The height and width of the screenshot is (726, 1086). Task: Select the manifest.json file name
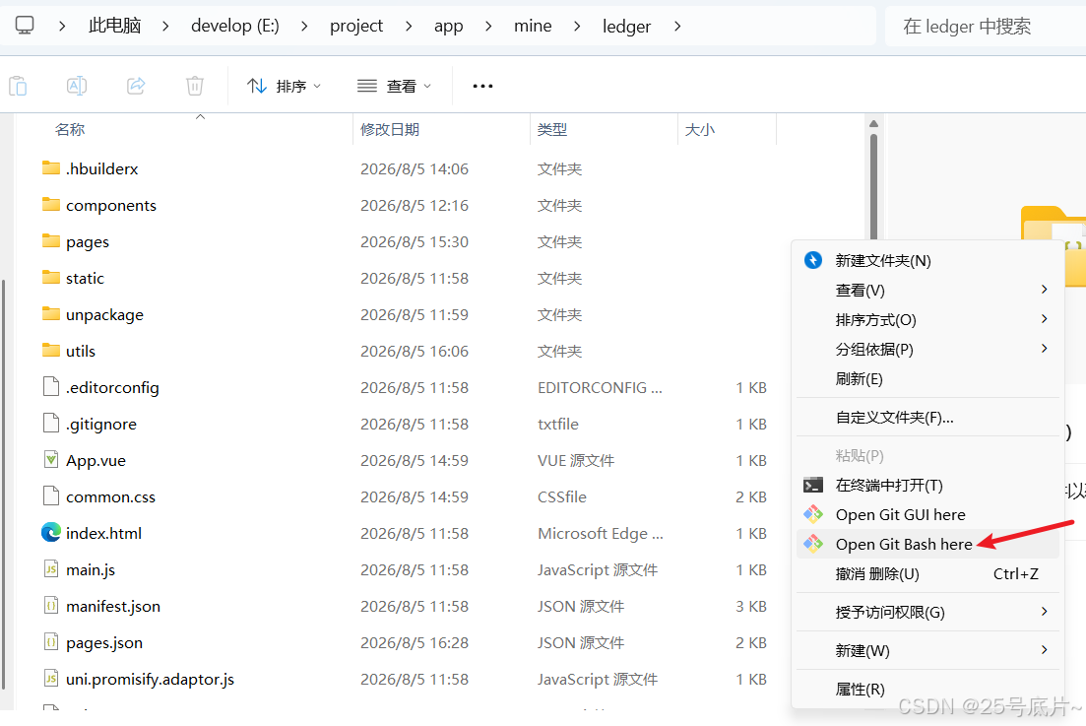point(113,606)
